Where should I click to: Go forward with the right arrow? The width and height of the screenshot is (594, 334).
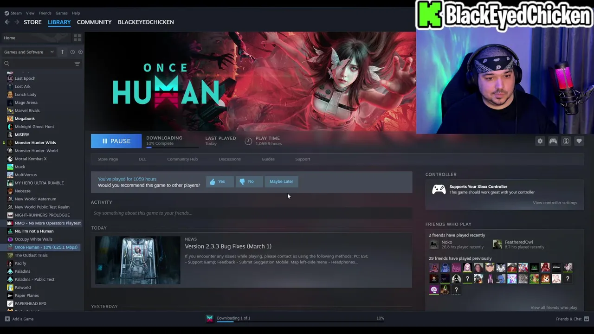pyautogui.click(x=17, y=22)
